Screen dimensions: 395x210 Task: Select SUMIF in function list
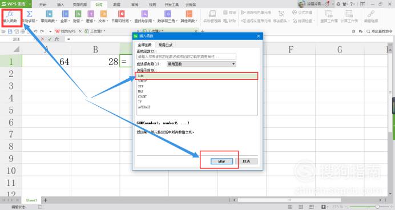point(197,81)
